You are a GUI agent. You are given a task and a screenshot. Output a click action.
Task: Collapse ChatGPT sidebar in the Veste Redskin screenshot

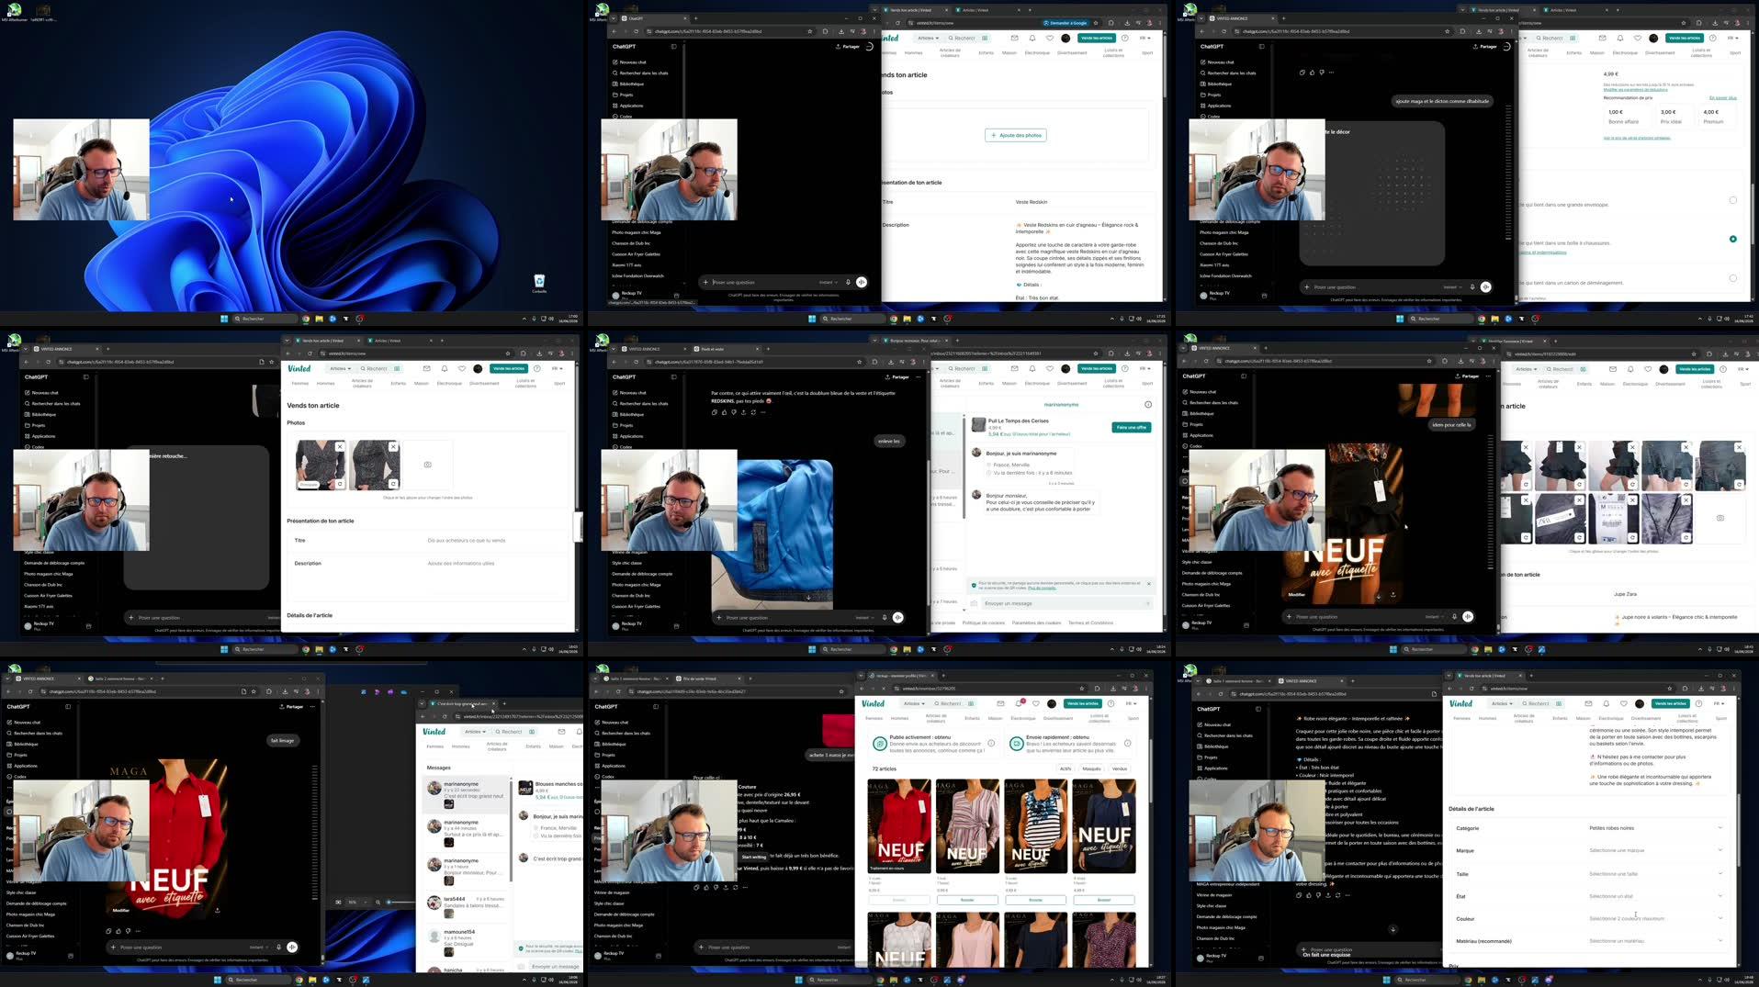point(673,46)
